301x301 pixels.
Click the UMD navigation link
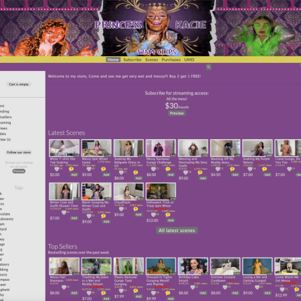tap(189, 60)
